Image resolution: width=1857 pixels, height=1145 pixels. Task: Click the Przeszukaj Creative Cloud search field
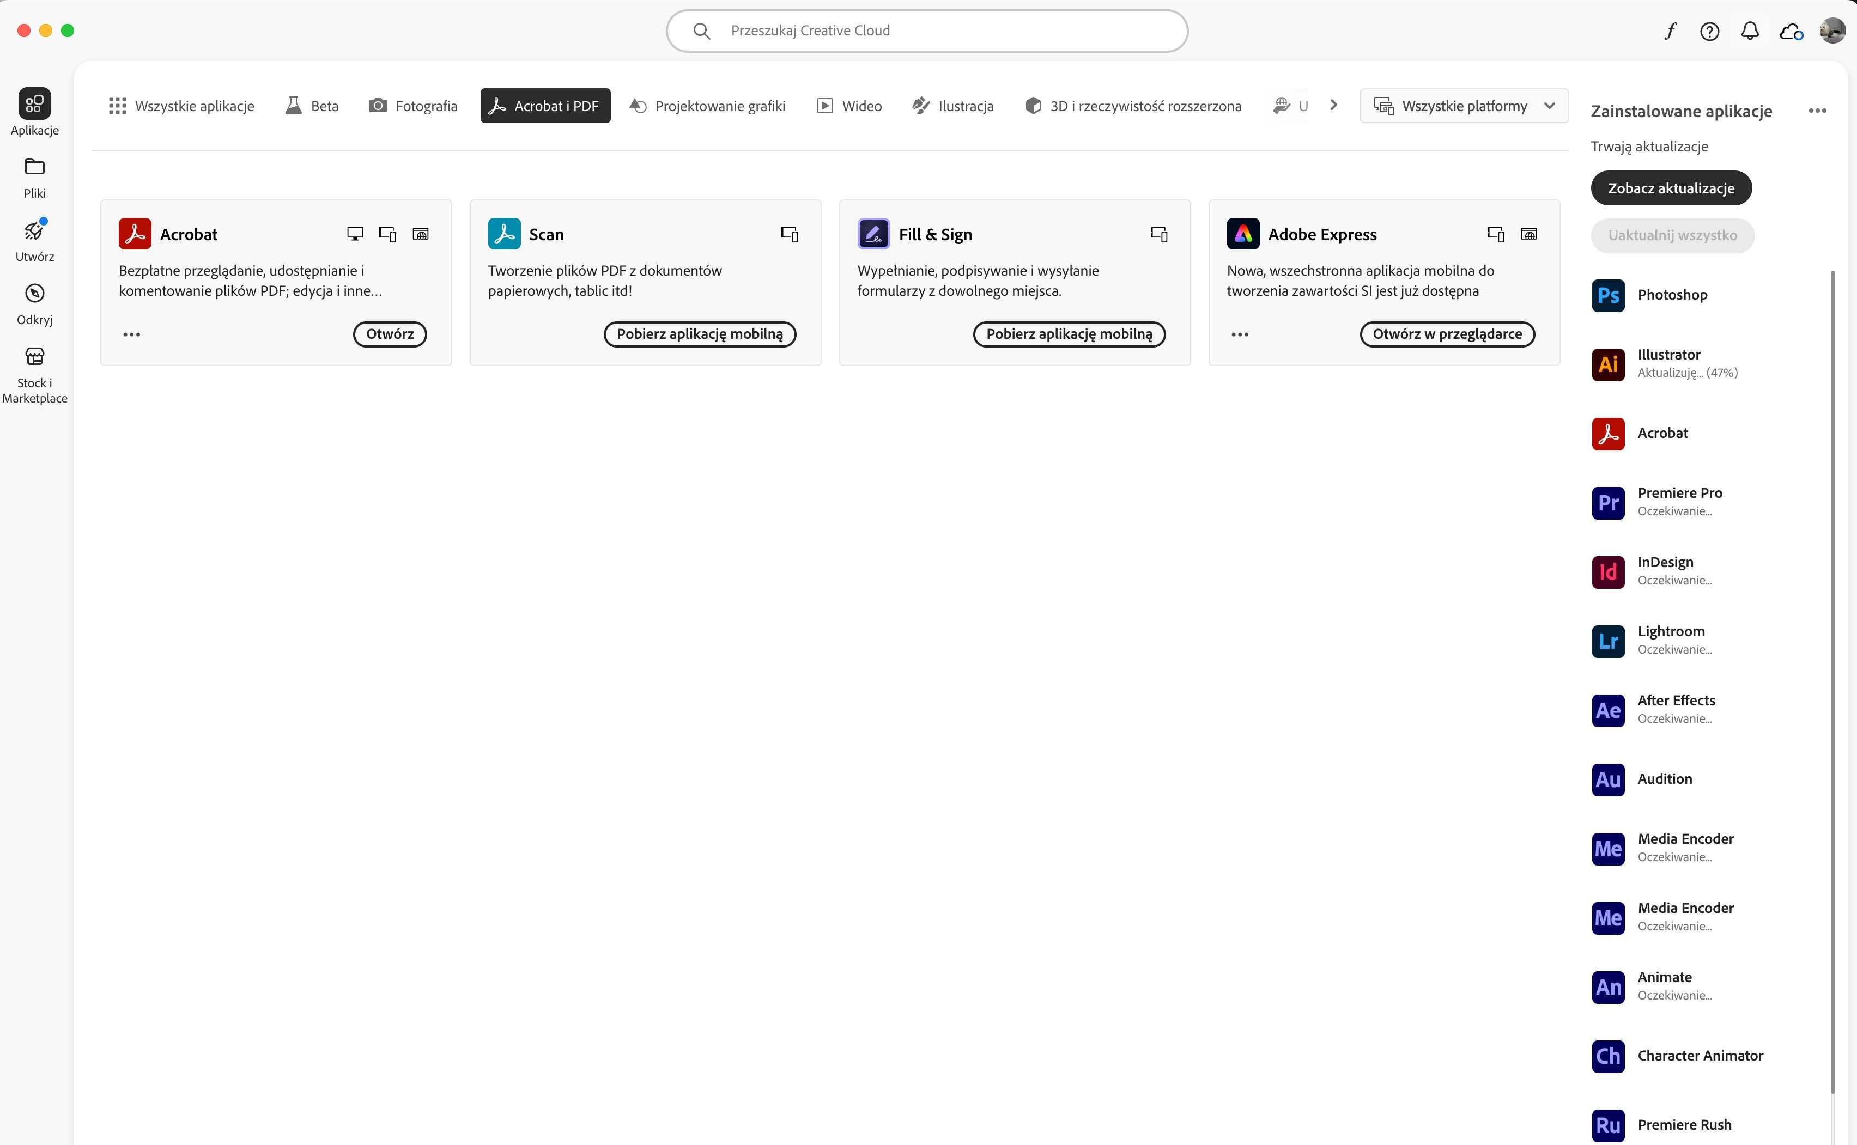pyautogui.click(x=927, y=31)
